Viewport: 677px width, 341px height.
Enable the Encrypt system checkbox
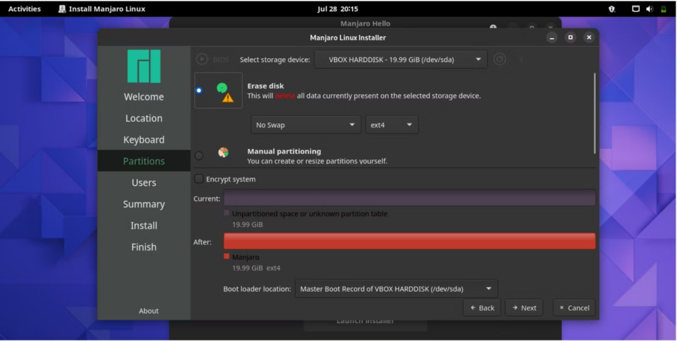point(198,179)
